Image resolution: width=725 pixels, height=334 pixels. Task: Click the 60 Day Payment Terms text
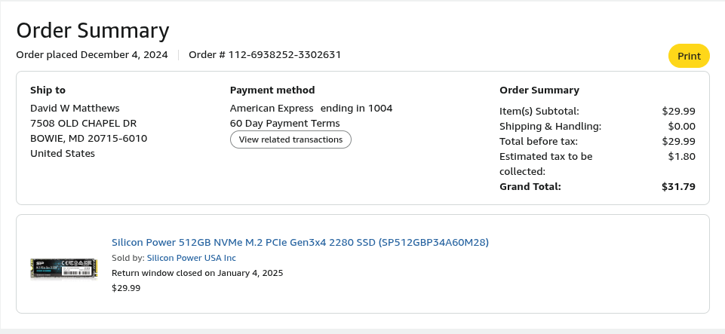pyautogui.click(x=284, y=123)
